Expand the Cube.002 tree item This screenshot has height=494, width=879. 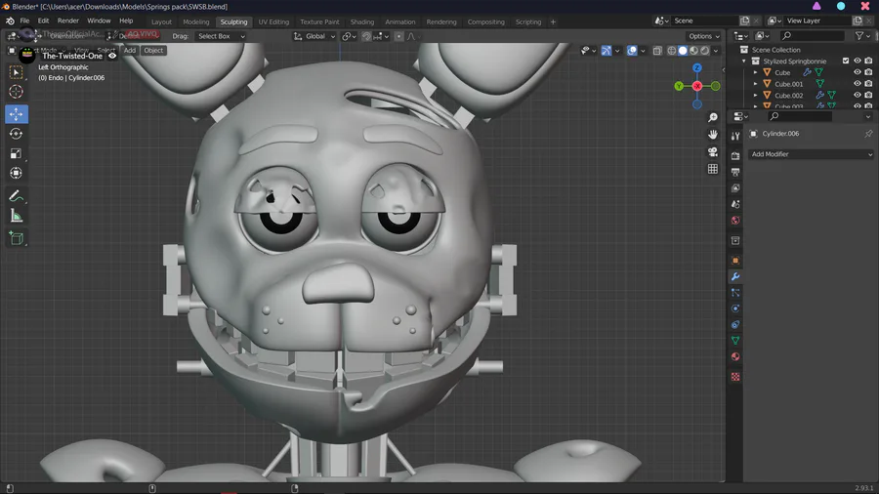point(756,96)
